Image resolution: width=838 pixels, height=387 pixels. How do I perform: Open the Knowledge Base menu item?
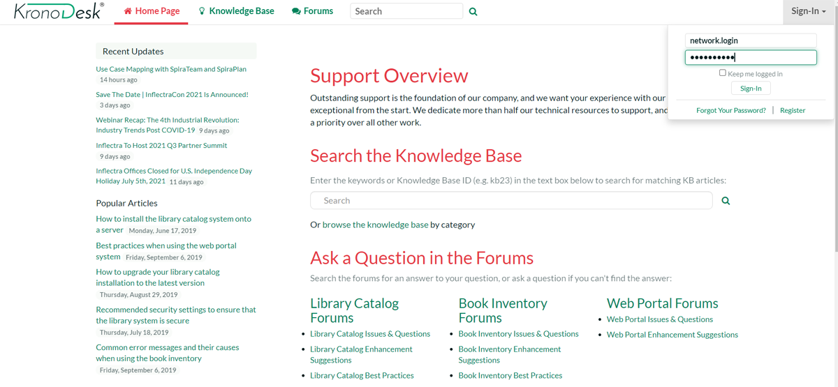[x=236, y=11]
